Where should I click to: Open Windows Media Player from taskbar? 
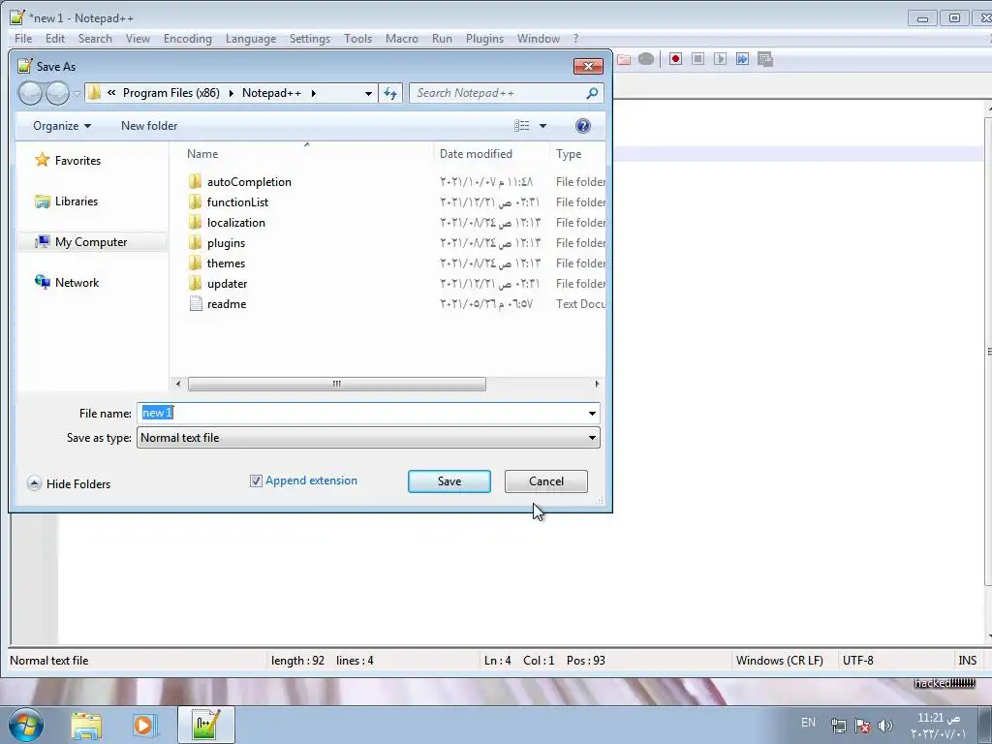[143, 725]
